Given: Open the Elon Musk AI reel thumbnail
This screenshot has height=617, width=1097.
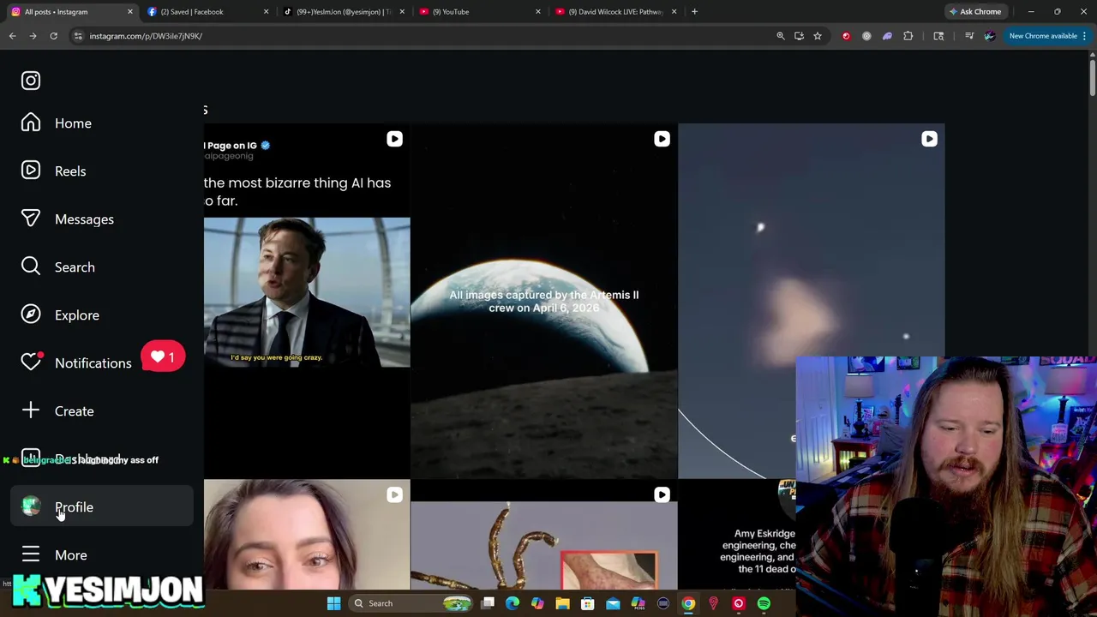Looking at the screenshot, I should [307, 301].
